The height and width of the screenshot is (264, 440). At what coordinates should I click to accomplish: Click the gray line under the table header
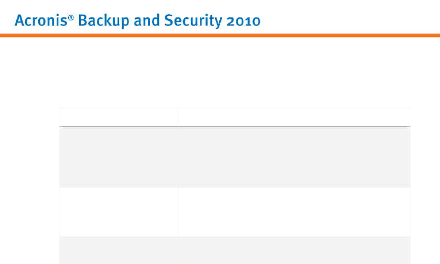pyautogui.click(x=234, y=126)
